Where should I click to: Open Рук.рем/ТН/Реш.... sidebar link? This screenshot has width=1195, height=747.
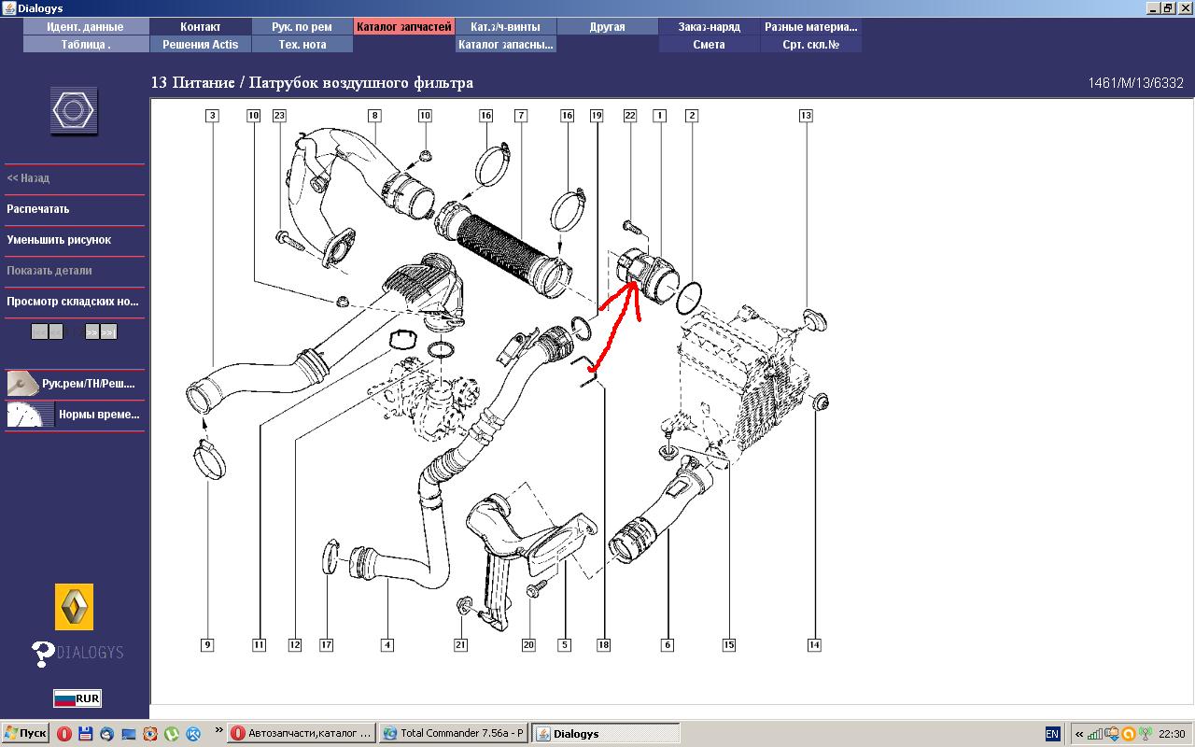click(x=89, y=384)
